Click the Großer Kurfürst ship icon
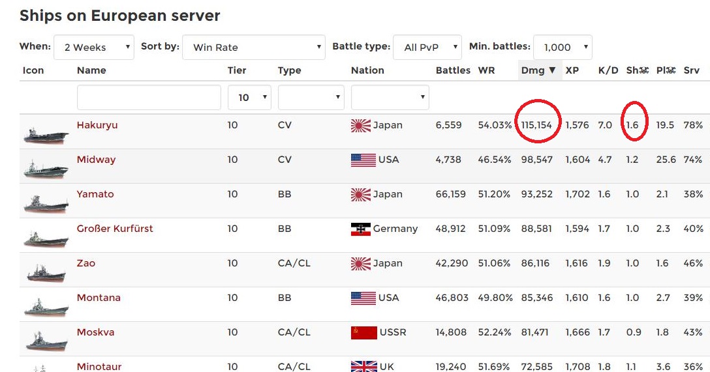This screenshot has width=710, height=372. point(46,238)
